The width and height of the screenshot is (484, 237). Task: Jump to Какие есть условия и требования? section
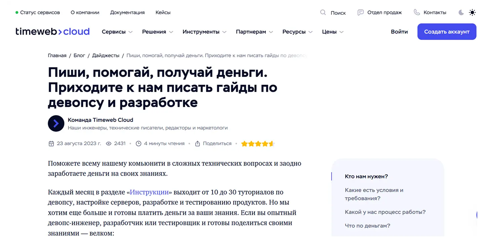pos(374,194)
